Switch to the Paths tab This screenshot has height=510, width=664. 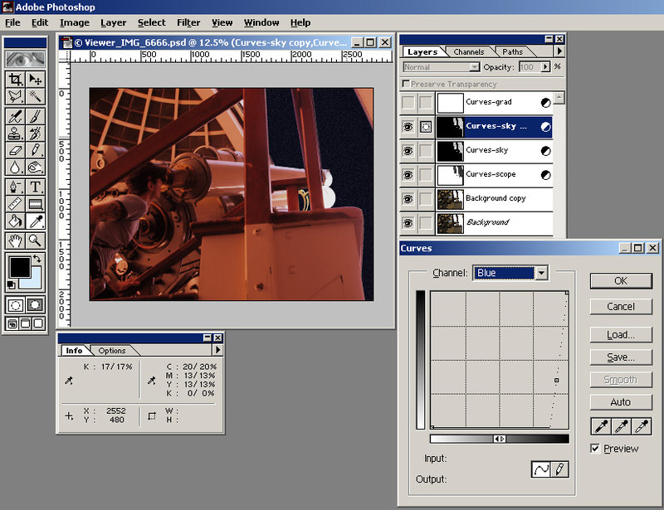coord(512,51)
